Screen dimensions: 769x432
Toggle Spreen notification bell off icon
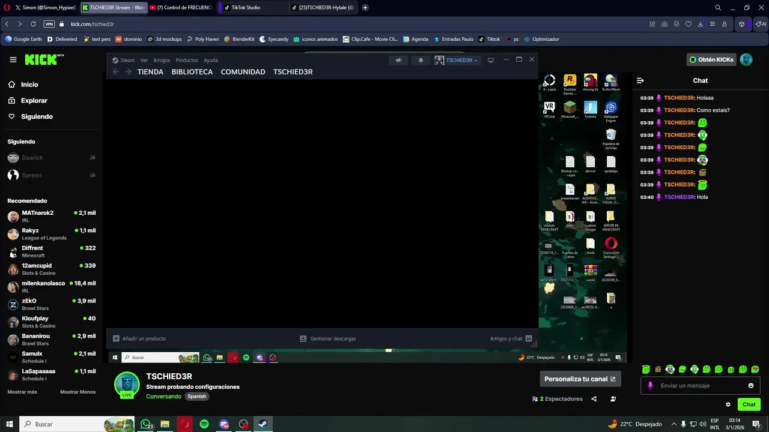coord(93,175)
